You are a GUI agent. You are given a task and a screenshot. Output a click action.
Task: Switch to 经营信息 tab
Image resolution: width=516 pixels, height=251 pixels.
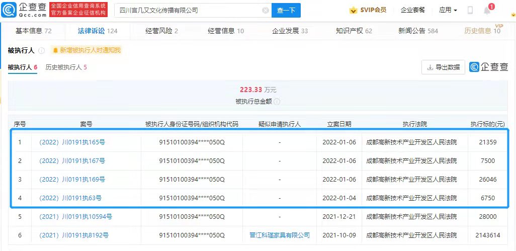click(226, 31)
